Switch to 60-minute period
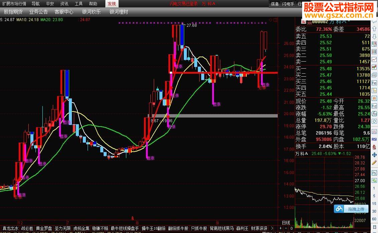The width and height of the screenshot is (378, 233). pos(374,219)
